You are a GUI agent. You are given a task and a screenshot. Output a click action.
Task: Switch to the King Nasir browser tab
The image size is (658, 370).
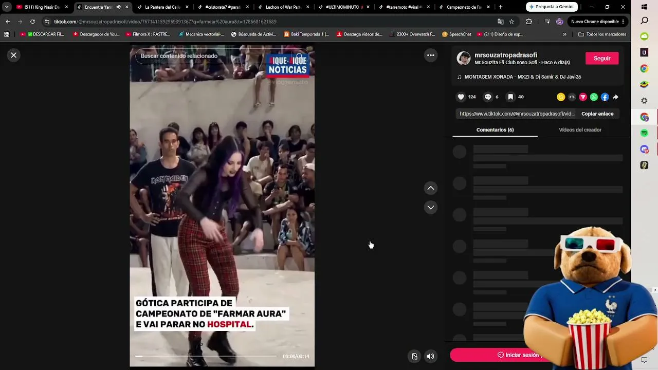click(x=42, y=7)
